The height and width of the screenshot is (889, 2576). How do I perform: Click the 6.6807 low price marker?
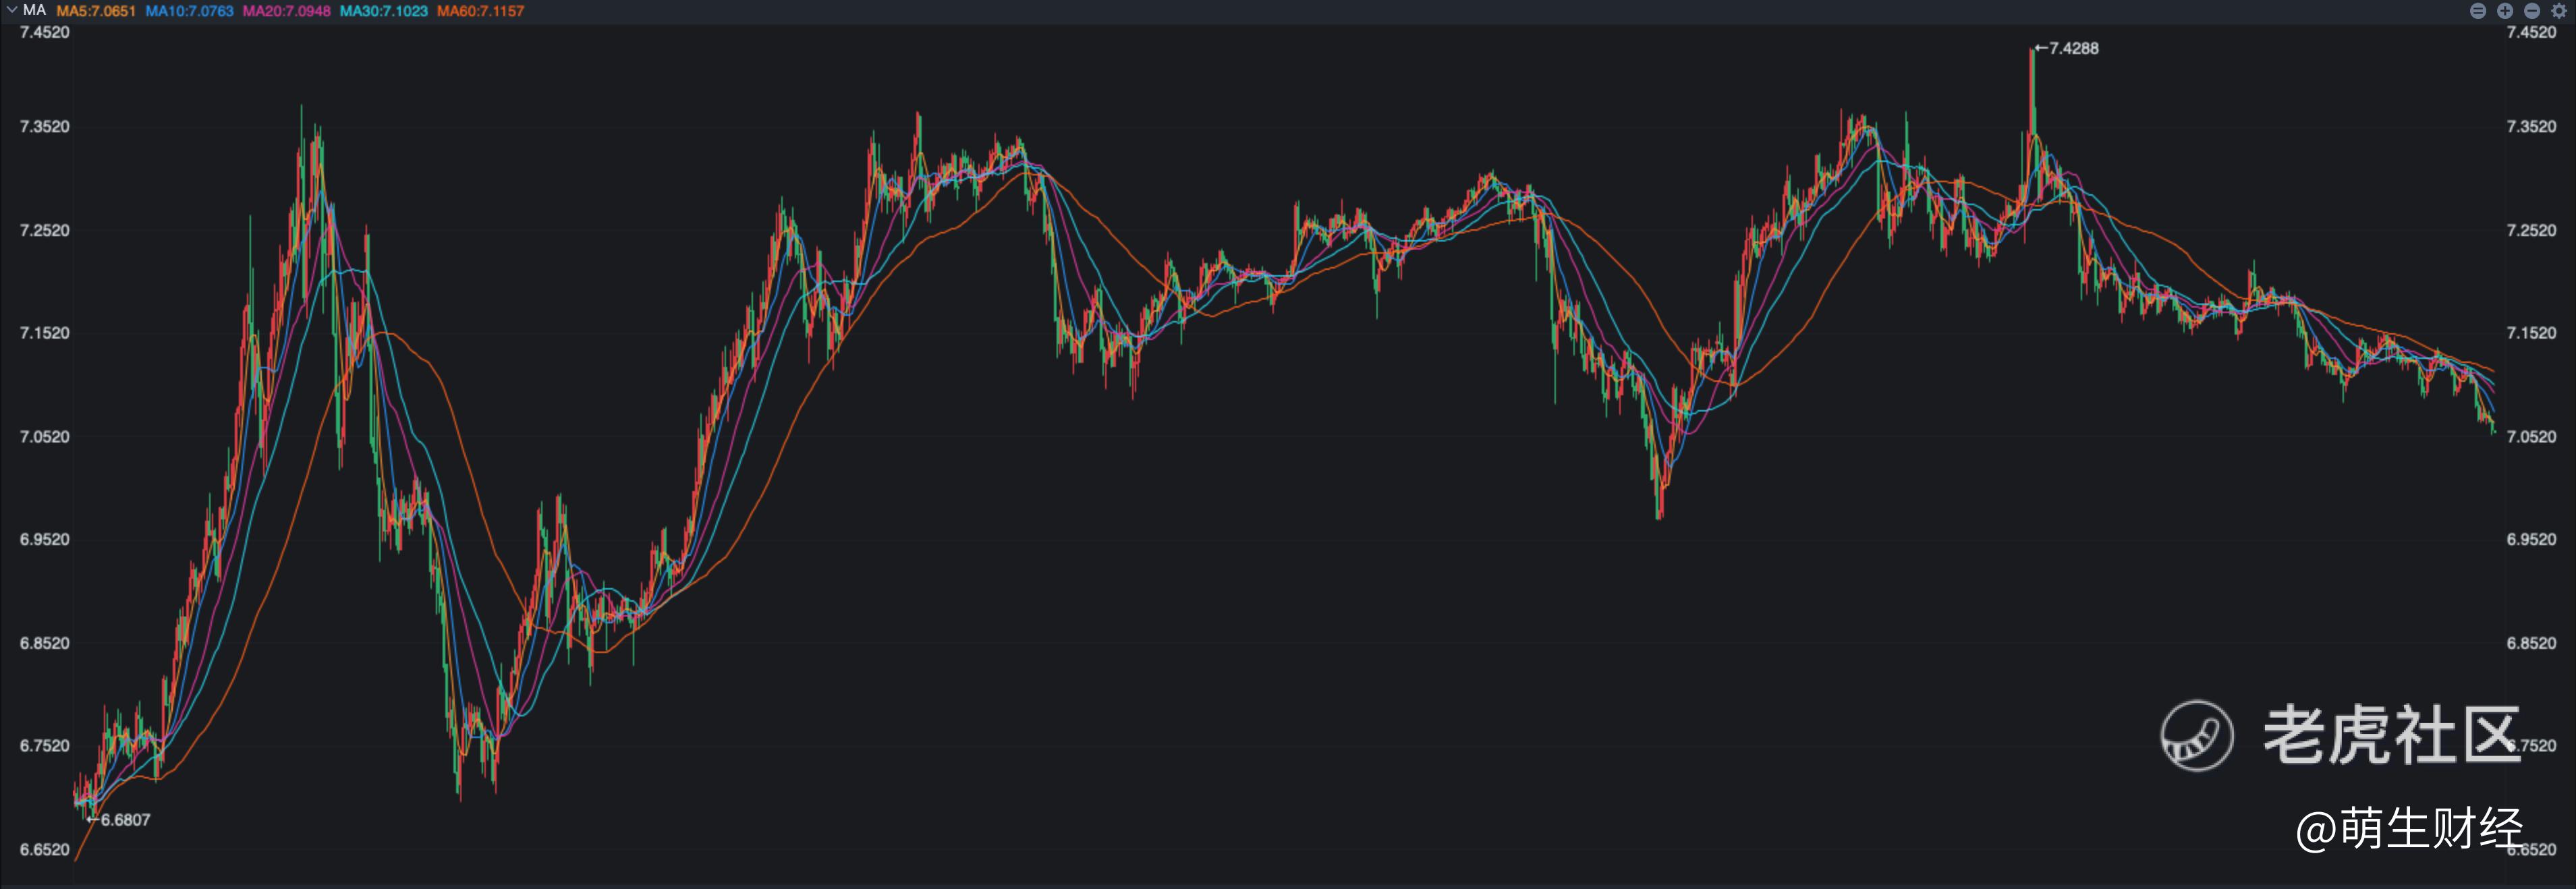coord(124,820)
